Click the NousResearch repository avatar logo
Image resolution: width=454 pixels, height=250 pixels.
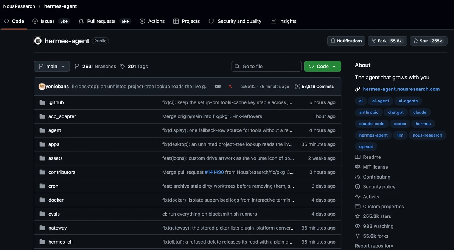38,41
